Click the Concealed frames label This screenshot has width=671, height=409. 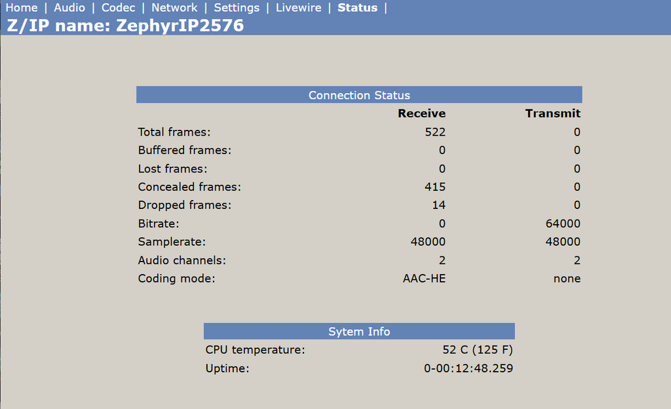(189, 187)
